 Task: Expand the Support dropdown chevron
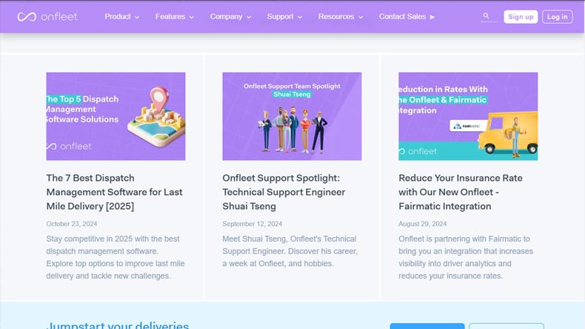point(300,17)
